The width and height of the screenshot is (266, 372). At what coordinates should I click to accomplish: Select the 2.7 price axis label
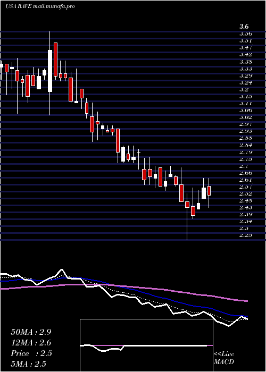[x=244, y=166]
